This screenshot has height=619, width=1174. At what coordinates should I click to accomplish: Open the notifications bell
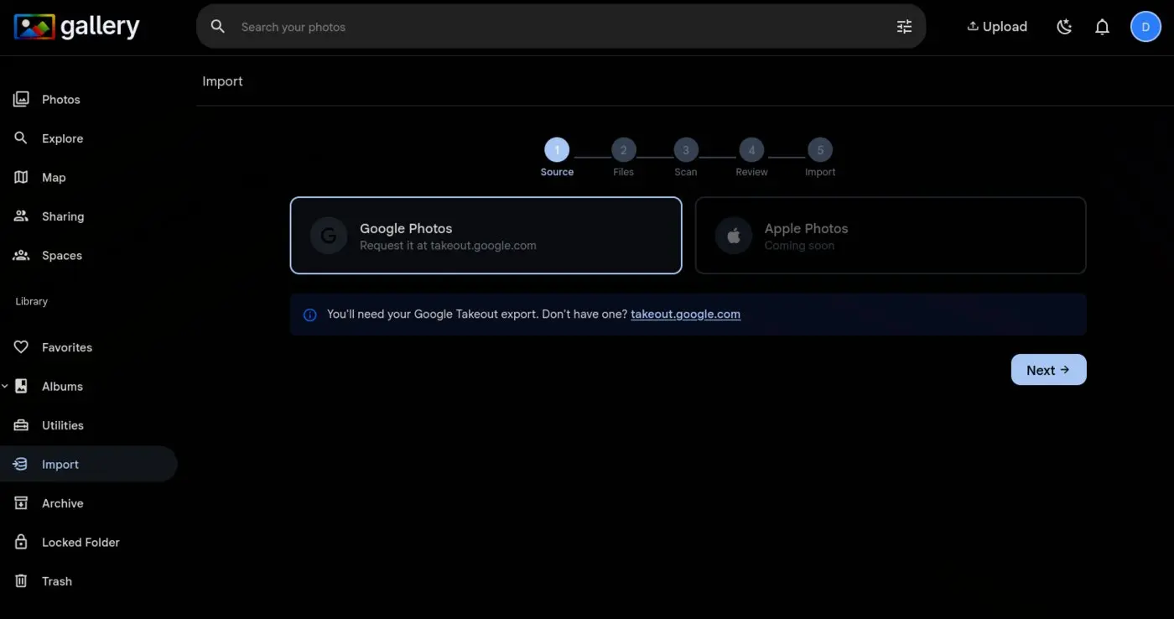point(1102,26)
